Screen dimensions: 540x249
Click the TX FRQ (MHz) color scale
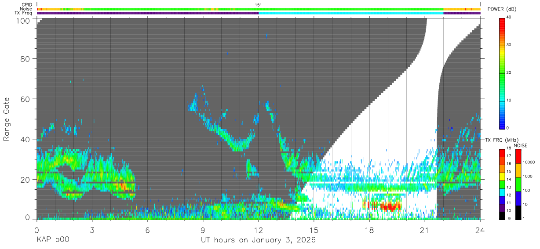coord(502,184)
